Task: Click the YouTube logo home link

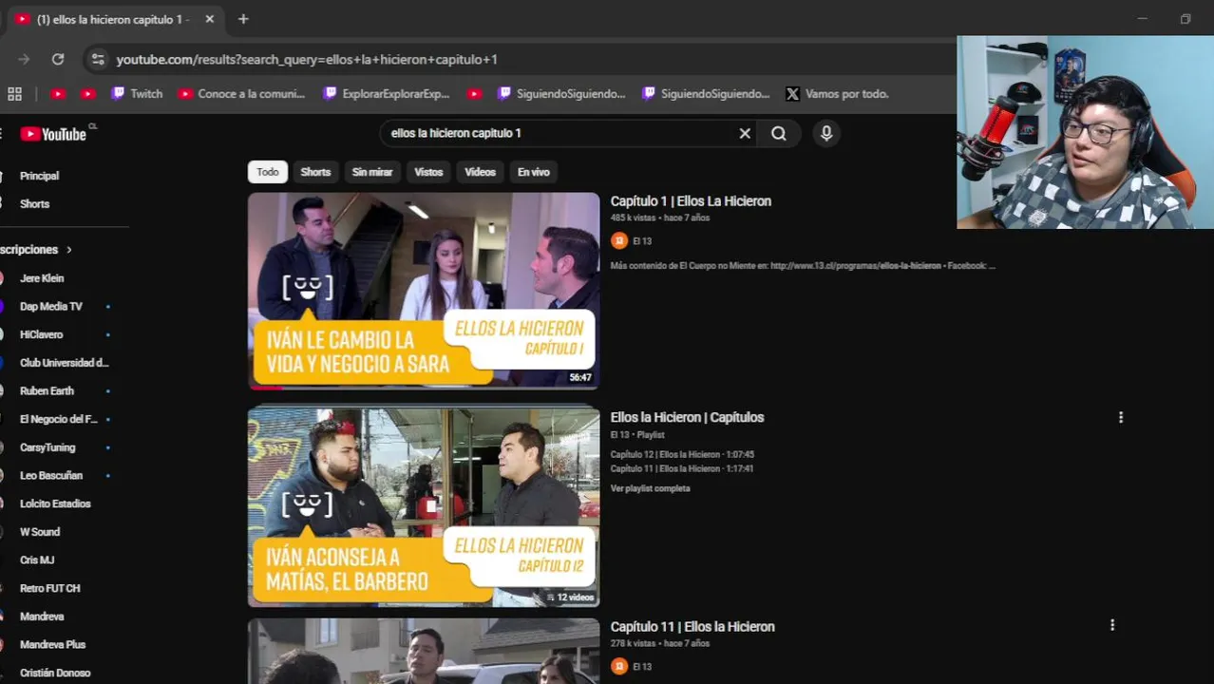Action: point(53,134)
